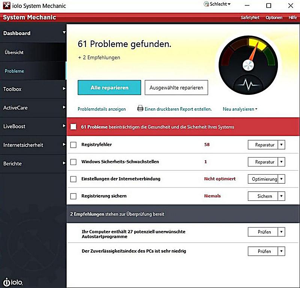Click the system health gauge dial
This screenshot has width=300, height=288.
point(248,65)
